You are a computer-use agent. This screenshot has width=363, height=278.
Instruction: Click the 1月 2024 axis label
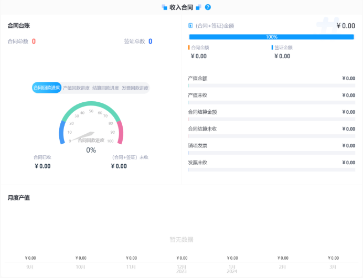232,269
